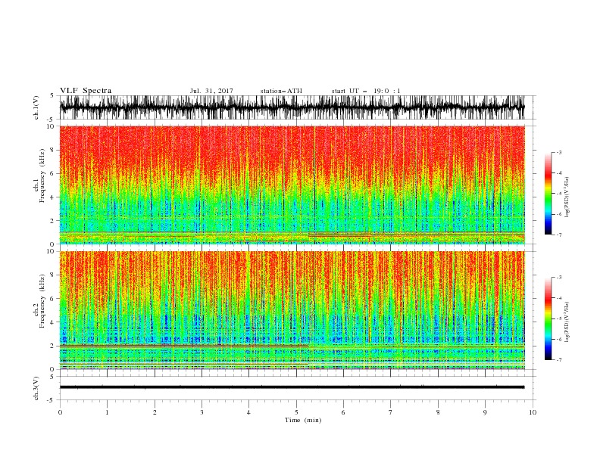Click the ch.1 spectrogram panel

(292, 185)
